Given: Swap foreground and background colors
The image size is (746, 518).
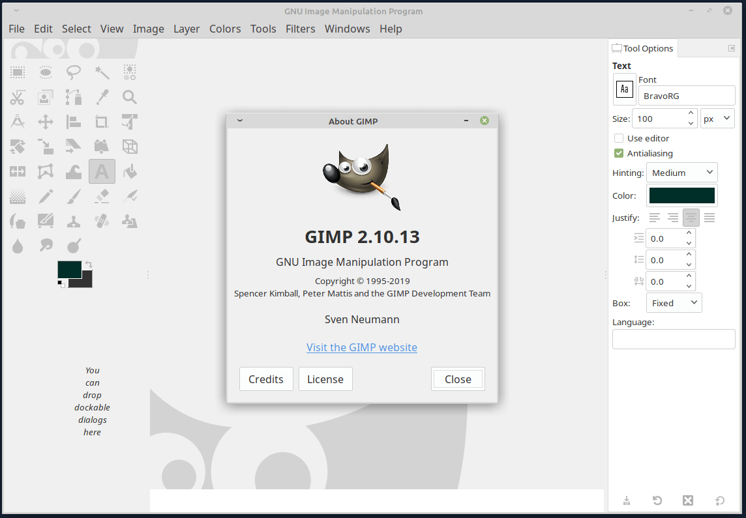Looking at the screenshot, I should [x=89, y=265].
